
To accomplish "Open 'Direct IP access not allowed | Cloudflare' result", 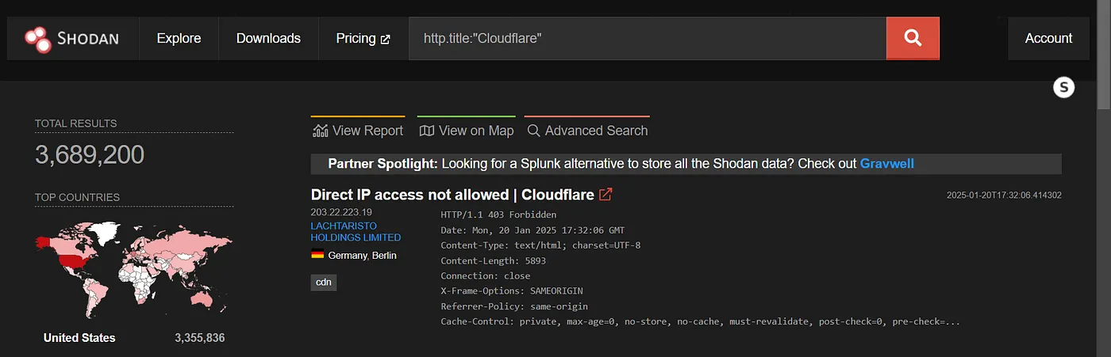I will point(452,194).
